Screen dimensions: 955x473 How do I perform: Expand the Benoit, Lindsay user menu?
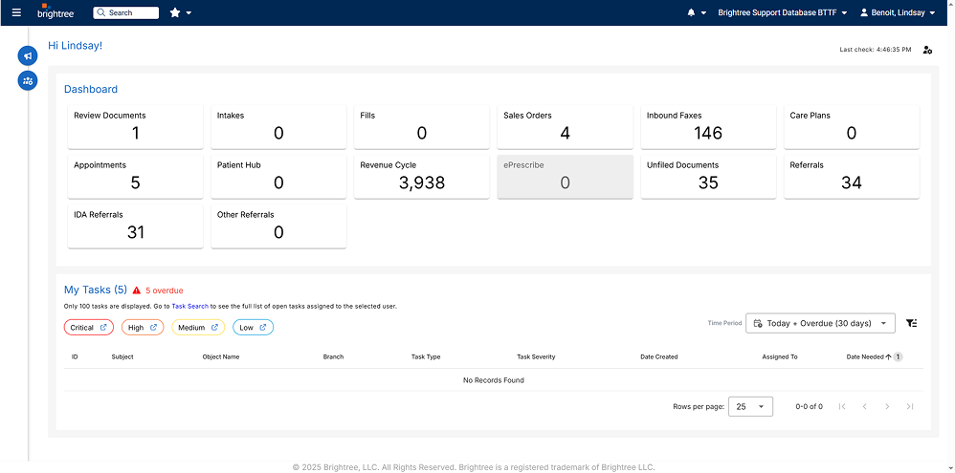898,12
